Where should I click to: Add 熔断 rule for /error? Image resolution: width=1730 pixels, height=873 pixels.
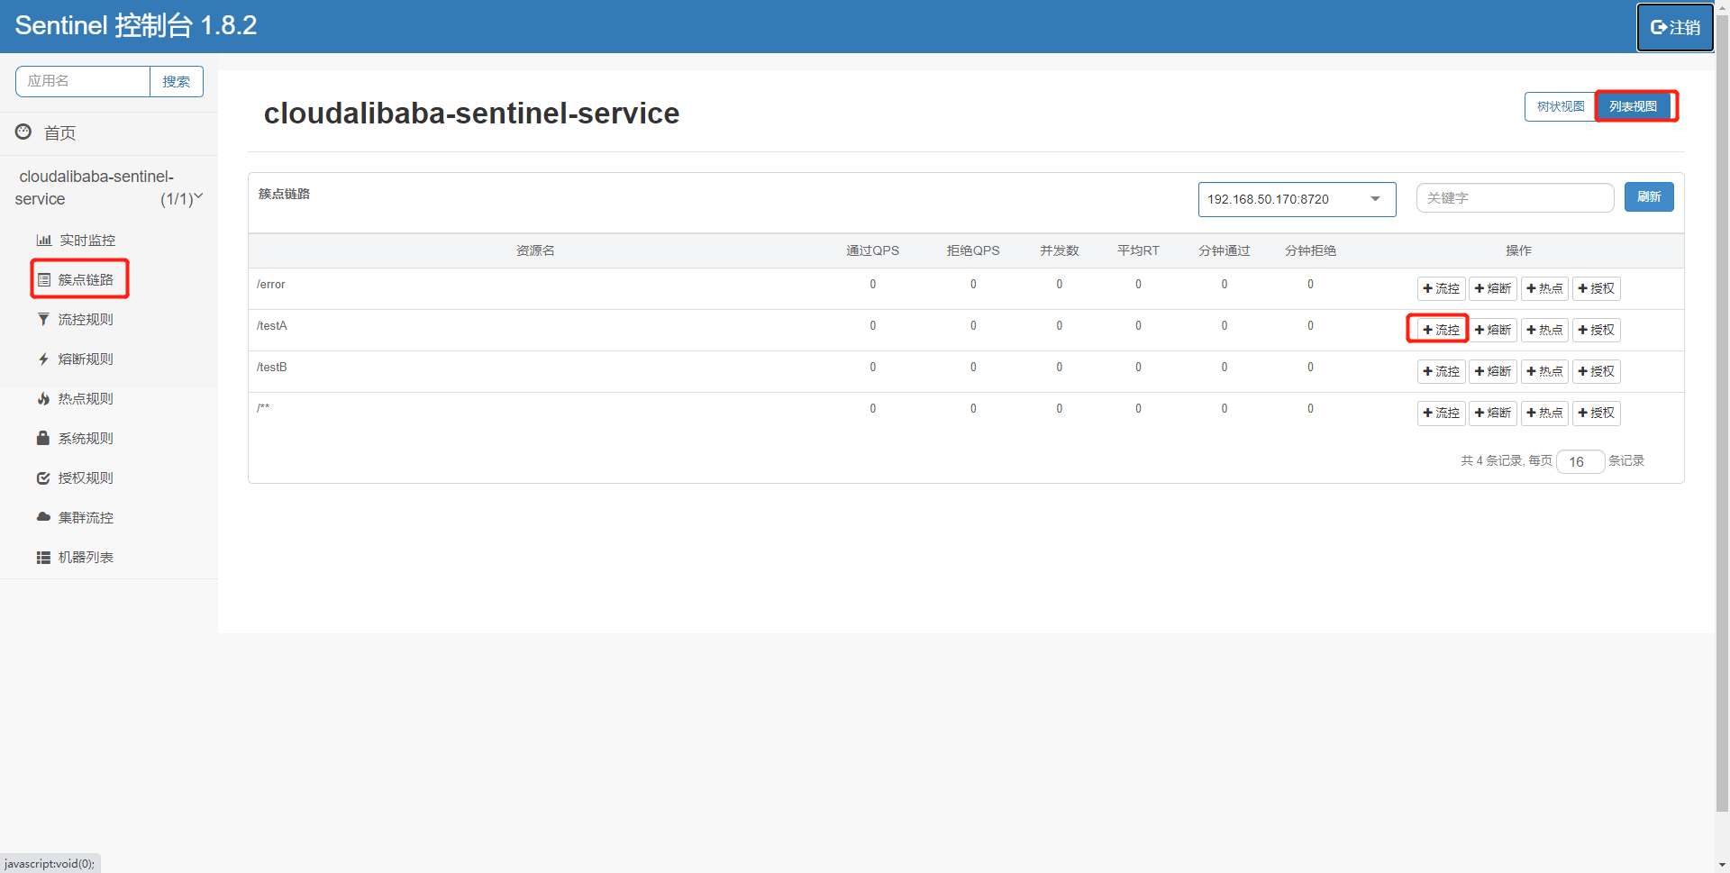click(1493, 288)
